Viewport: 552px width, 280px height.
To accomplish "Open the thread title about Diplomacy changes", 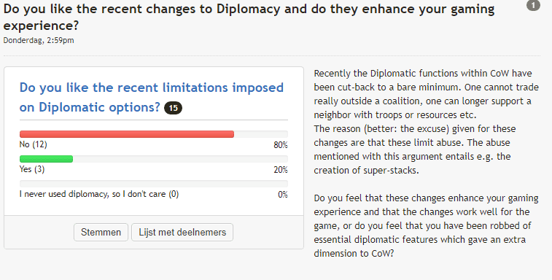I will coord(249,17).
